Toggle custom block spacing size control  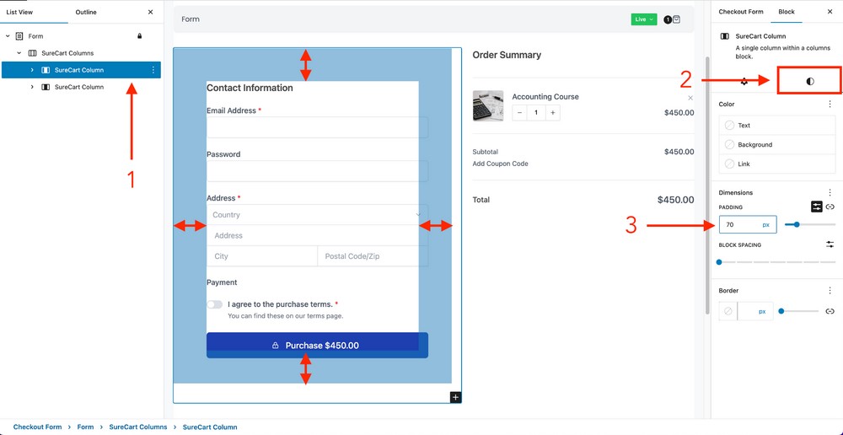(830, 244)
